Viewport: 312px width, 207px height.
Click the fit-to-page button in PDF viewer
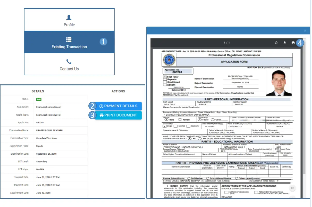click(x=292, y=188)
